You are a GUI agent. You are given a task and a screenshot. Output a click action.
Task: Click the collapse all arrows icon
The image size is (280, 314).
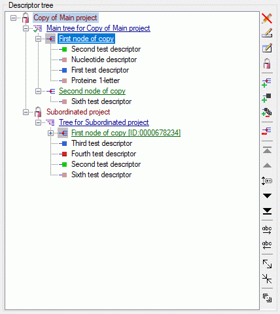coord(267,279)
